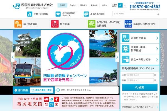Select the fifth carousel dot
The width and height of the screenshot is (167, 111).
tap(111, 81)
